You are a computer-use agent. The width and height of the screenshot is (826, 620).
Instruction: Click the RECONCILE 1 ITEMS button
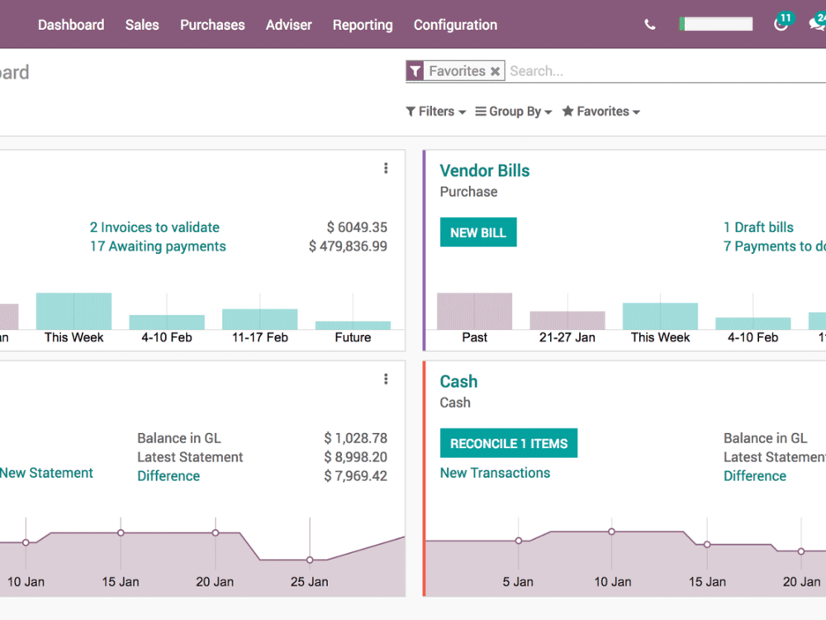point(509,443)
